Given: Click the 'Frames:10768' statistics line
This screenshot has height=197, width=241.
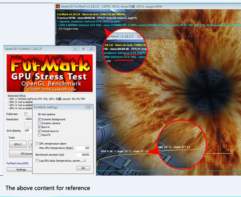Looking at the screenshot, I should 97,18.
